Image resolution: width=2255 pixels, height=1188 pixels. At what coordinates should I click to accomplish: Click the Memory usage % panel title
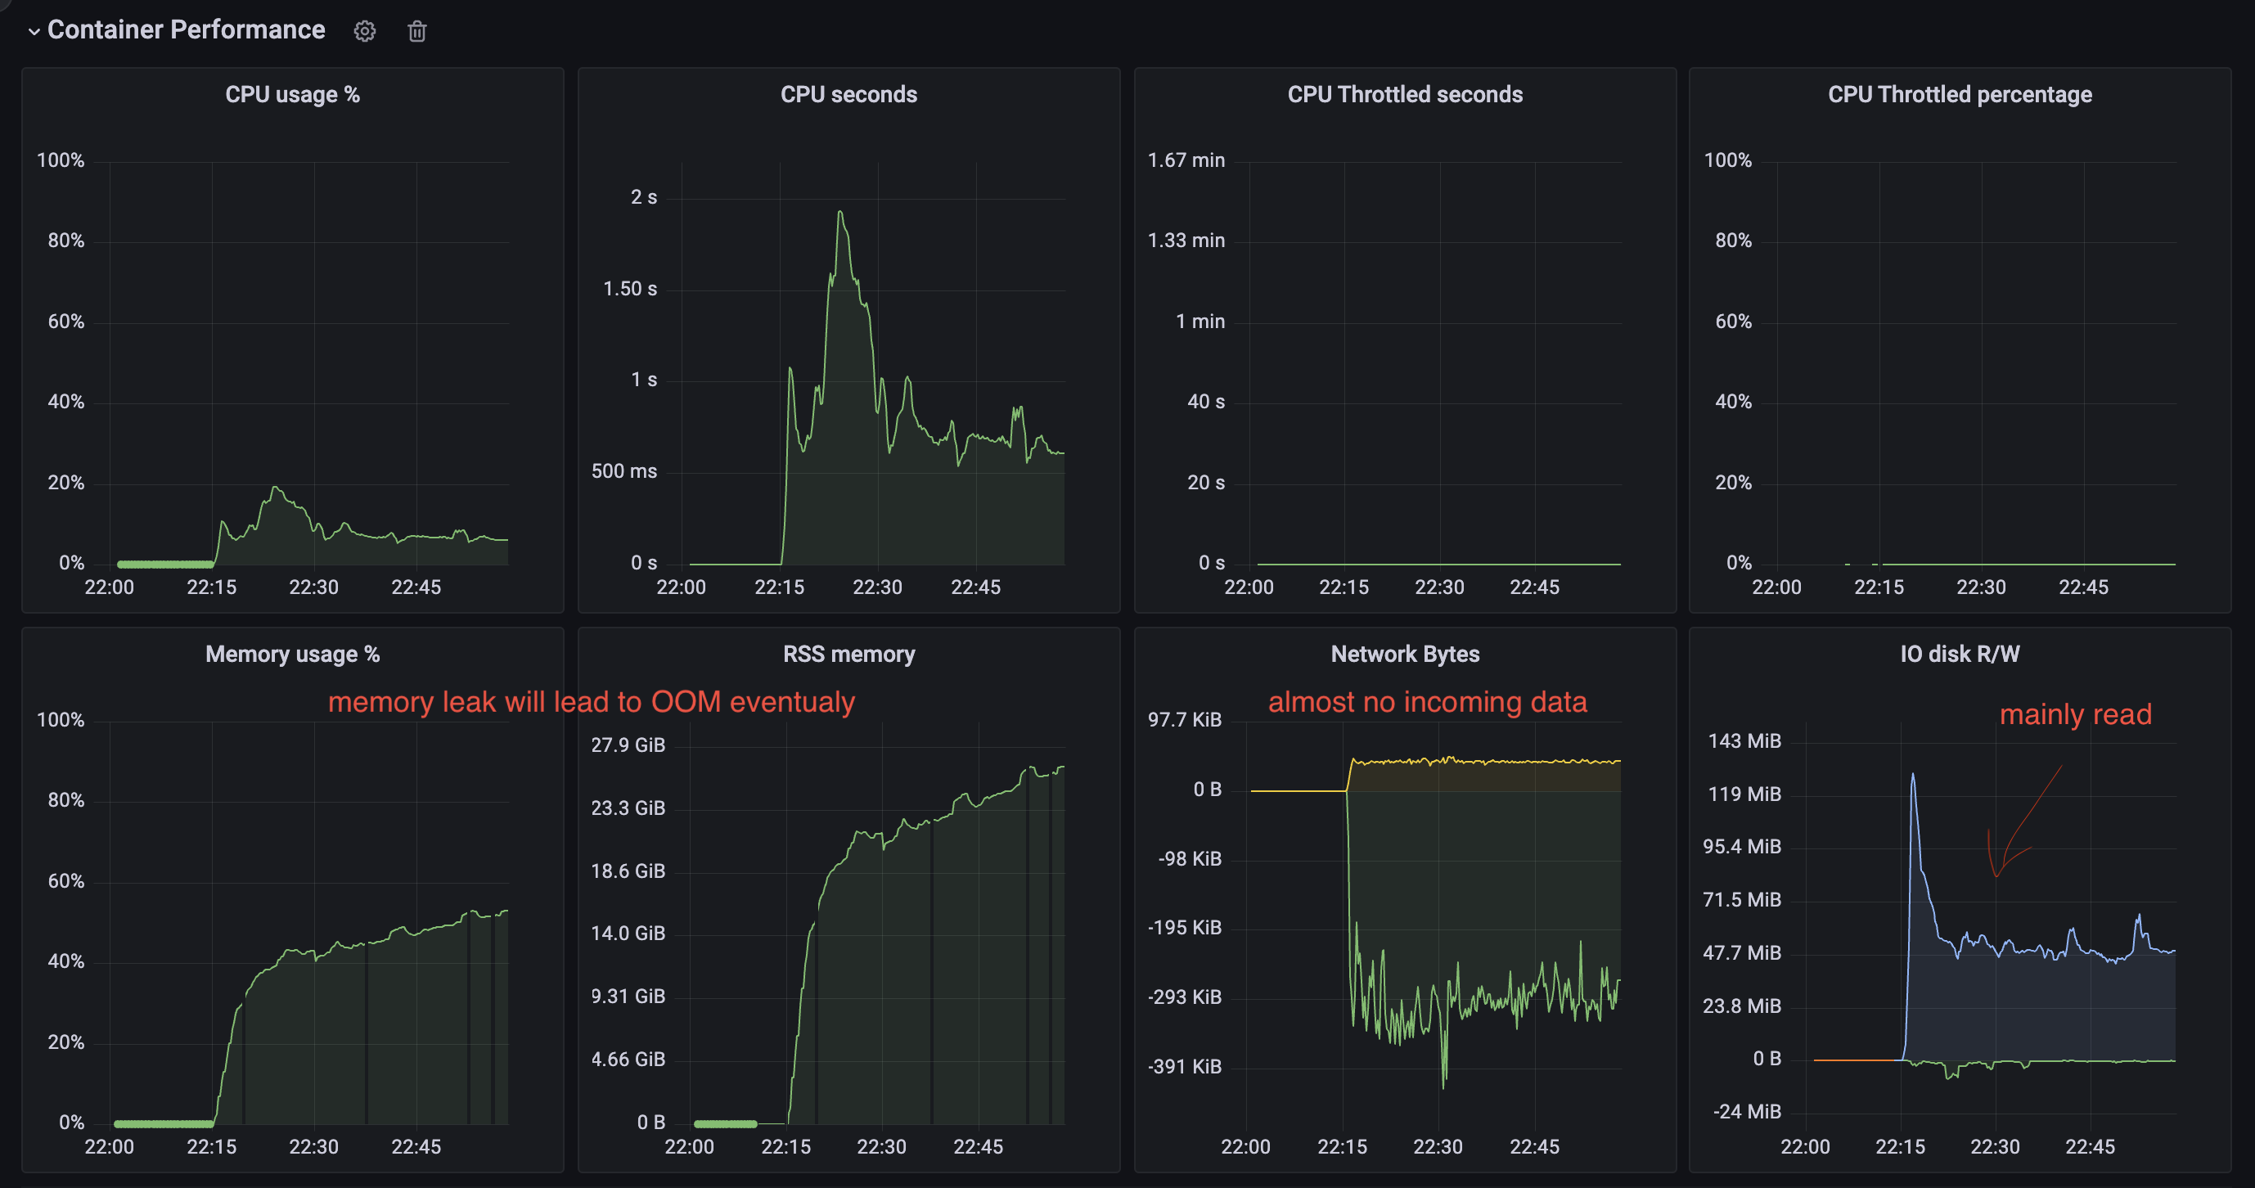[x=292, y=654]
